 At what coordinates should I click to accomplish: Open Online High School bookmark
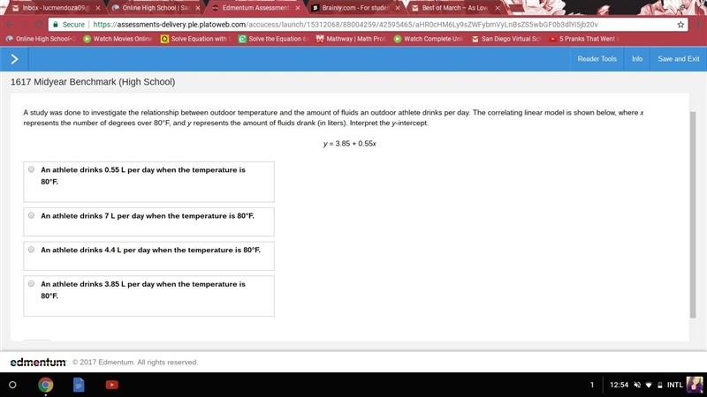[41, 39]
